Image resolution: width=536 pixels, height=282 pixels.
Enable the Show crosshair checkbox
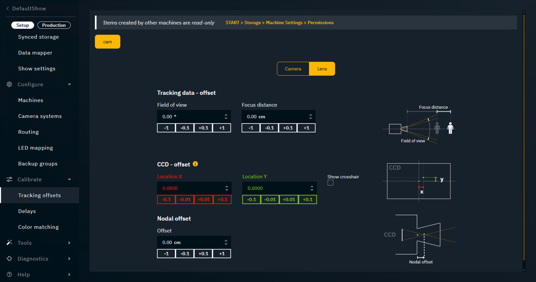coord(330,183)
